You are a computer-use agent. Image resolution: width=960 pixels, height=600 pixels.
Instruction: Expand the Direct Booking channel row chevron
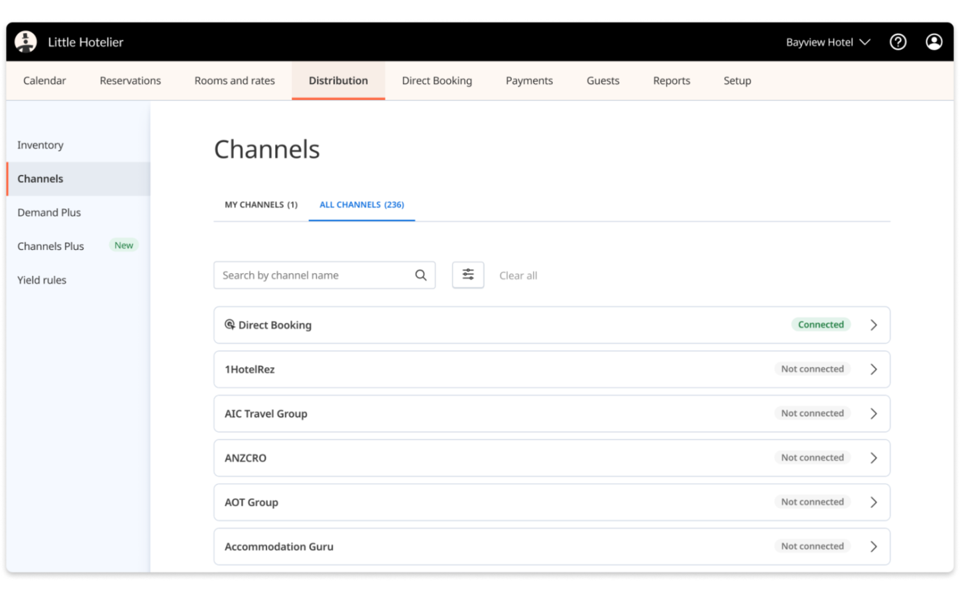[874, 325]
